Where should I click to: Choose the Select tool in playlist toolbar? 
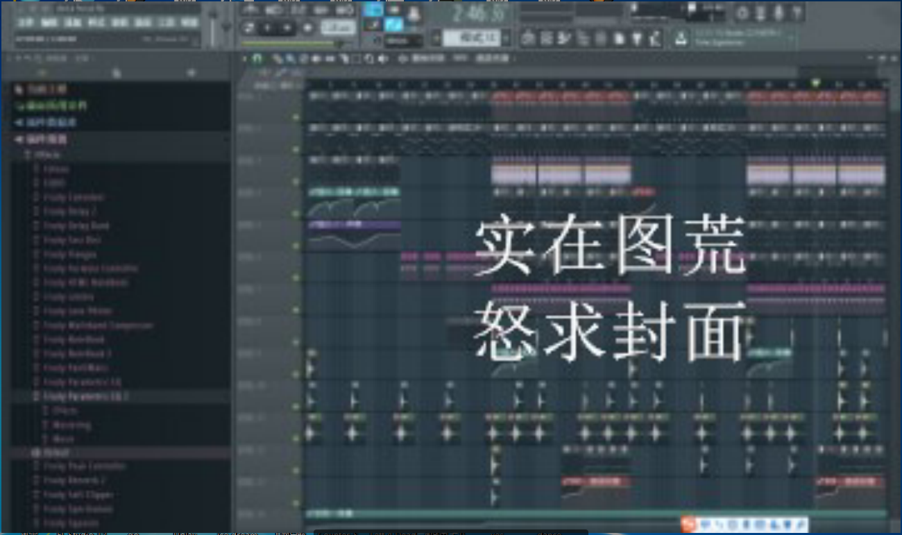(x=356, y=59)
